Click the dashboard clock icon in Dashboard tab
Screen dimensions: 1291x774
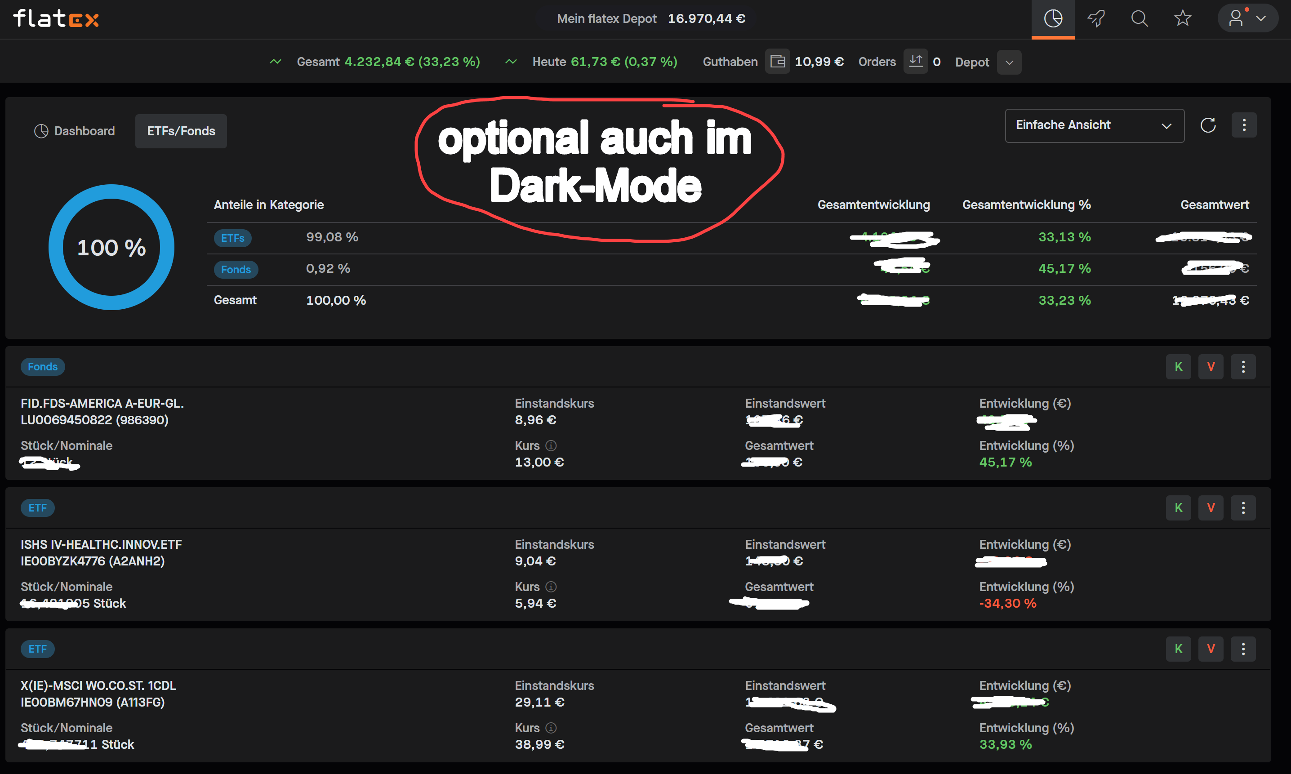click(41, 131)
